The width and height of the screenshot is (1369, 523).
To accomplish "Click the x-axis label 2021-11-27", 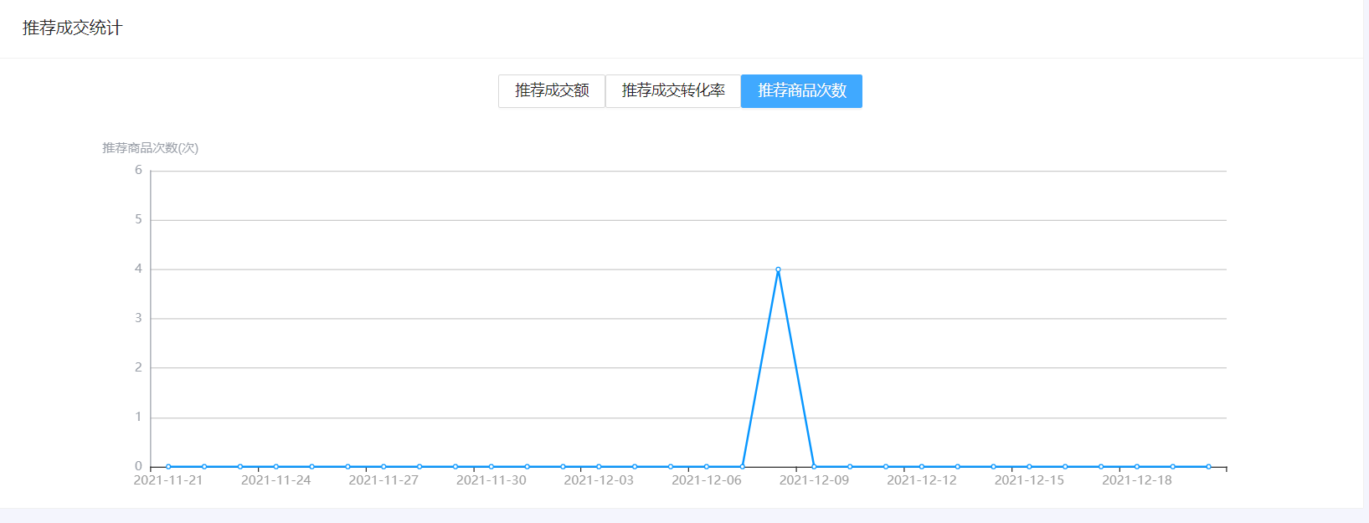I will tap(383, 480).
